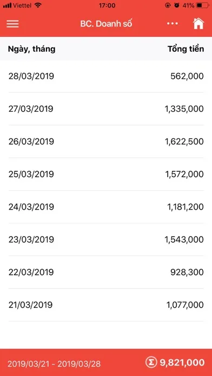Open the 21/03/2019 row with 1,077,000
Image resolution: width=212 pixels, height=376 pixels.
[x=106, y=305]
